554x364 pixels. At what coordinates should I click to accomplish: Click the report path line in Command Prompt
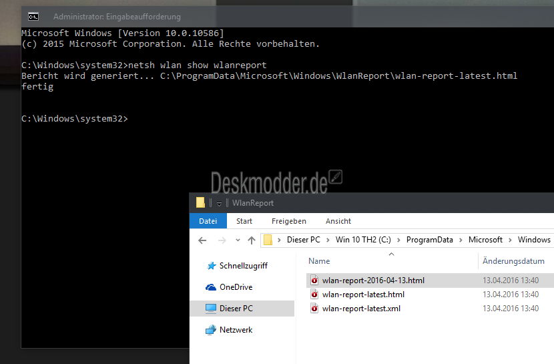click(x=269, y=76)
